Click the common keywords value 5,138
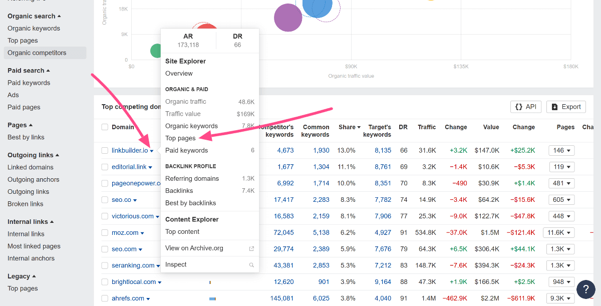The width and height of the screenshot is (601, 306). [x=322, y=233]
